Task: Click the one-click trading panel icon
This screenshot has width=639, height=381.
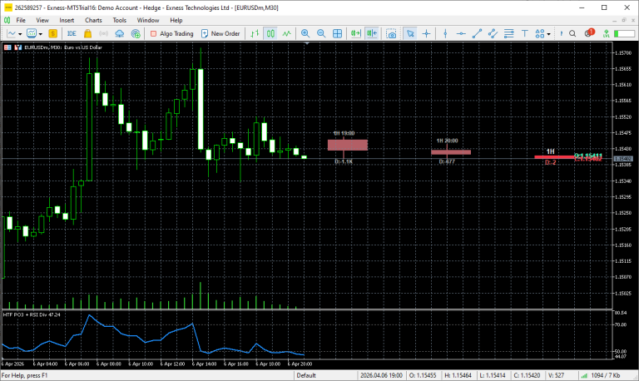Action: tap(7, 47)
